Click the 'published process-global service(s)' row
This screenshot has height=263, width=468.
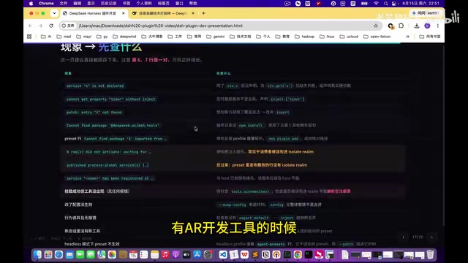[233, 165]
